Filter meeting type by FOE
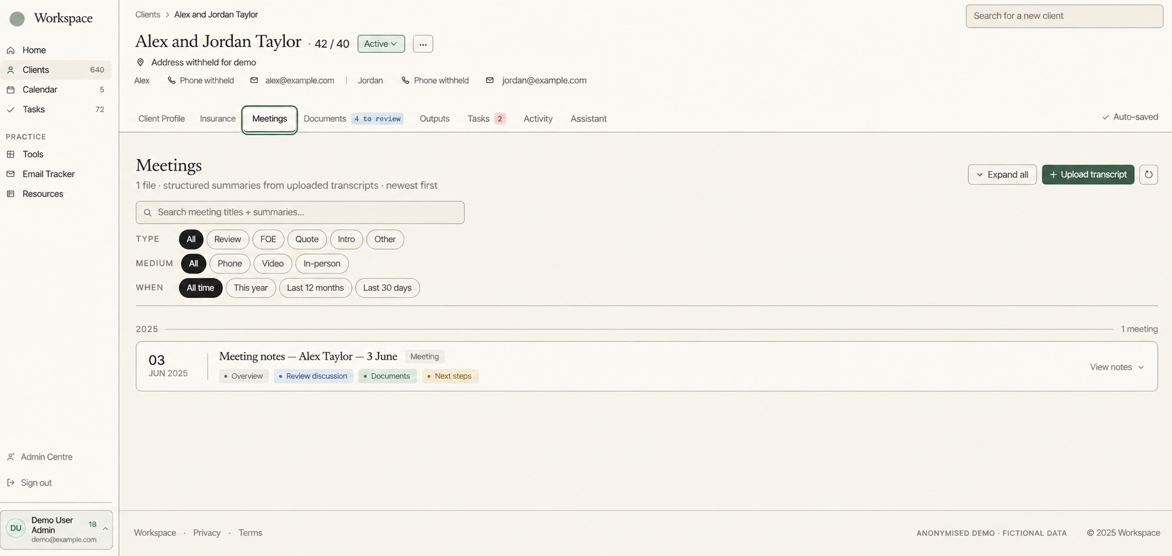Image resolution: width=1172 pixels, height=556 pixels. point(268,239)
